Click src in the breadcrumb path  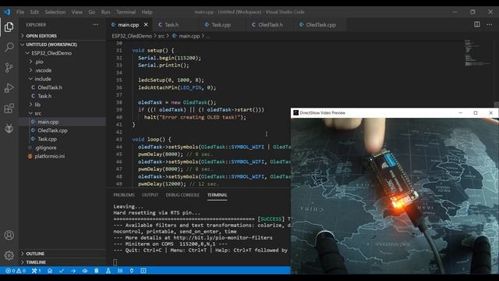click(161, 36)
